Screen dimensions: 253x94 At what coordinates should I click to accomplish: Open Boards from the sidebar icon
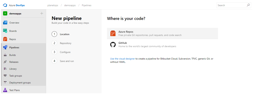click(x=5, y=31)
